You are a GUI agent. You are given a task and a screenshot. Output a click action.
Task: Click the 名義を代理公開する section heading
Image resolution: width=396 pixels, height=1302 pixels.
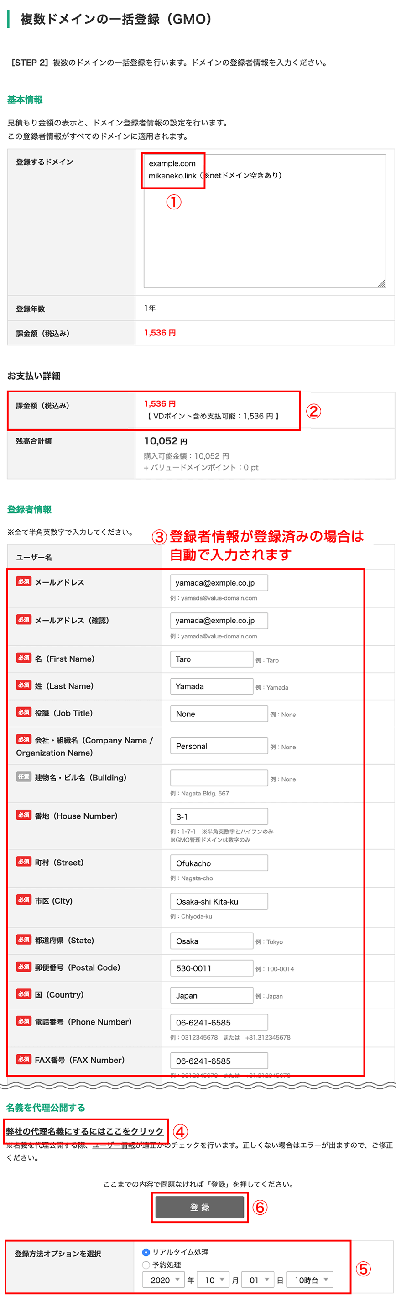(46, 1108)
